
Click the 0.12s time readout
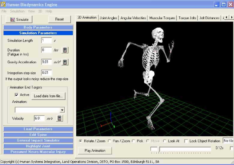coord(219,148)
